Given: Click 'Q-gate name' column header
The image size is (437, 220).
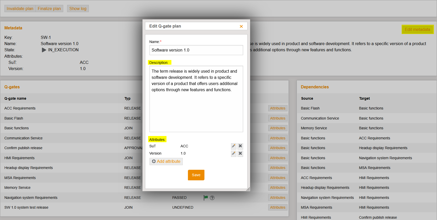Looking at the screenshot, I should [x=15, y=98].
